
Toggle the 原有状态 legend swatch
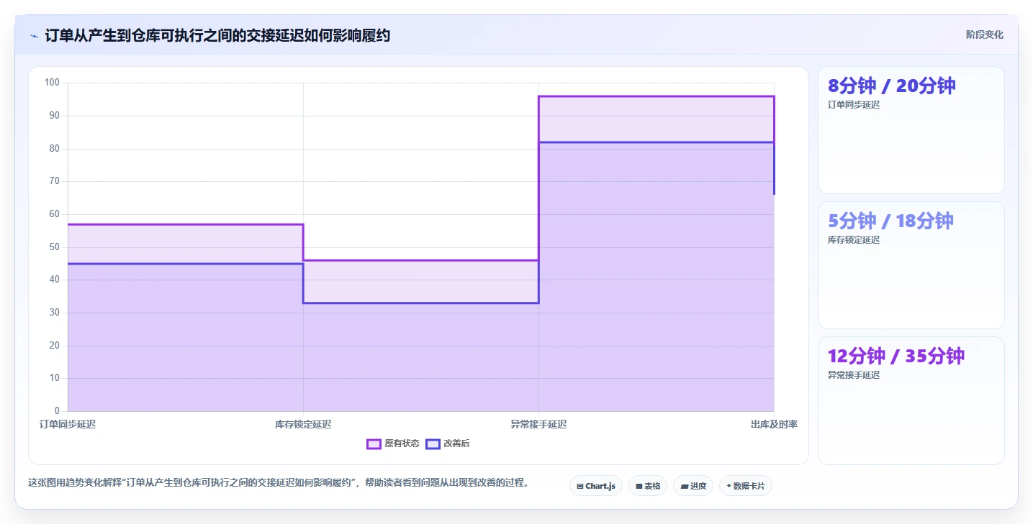coord(374,444)
